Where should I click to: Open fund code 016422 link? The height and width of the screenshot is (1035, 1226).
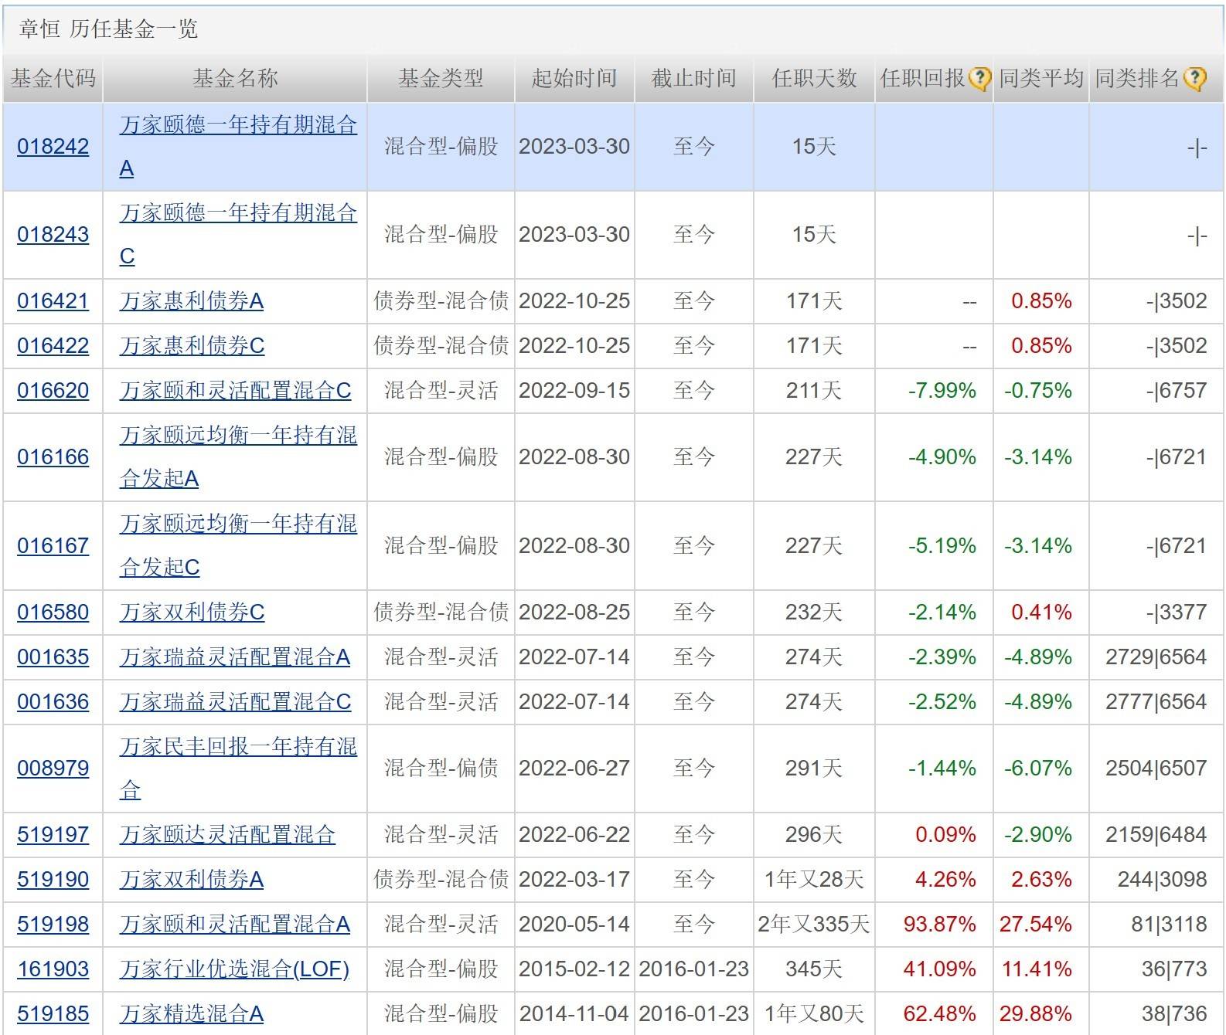click(x=53, y=346)
